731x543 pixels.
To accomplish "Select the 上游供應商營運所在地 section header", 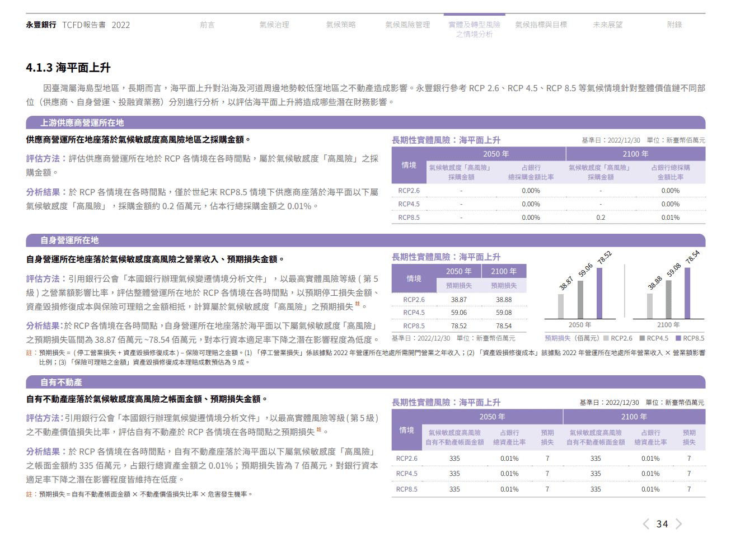I will click(365, 122).
